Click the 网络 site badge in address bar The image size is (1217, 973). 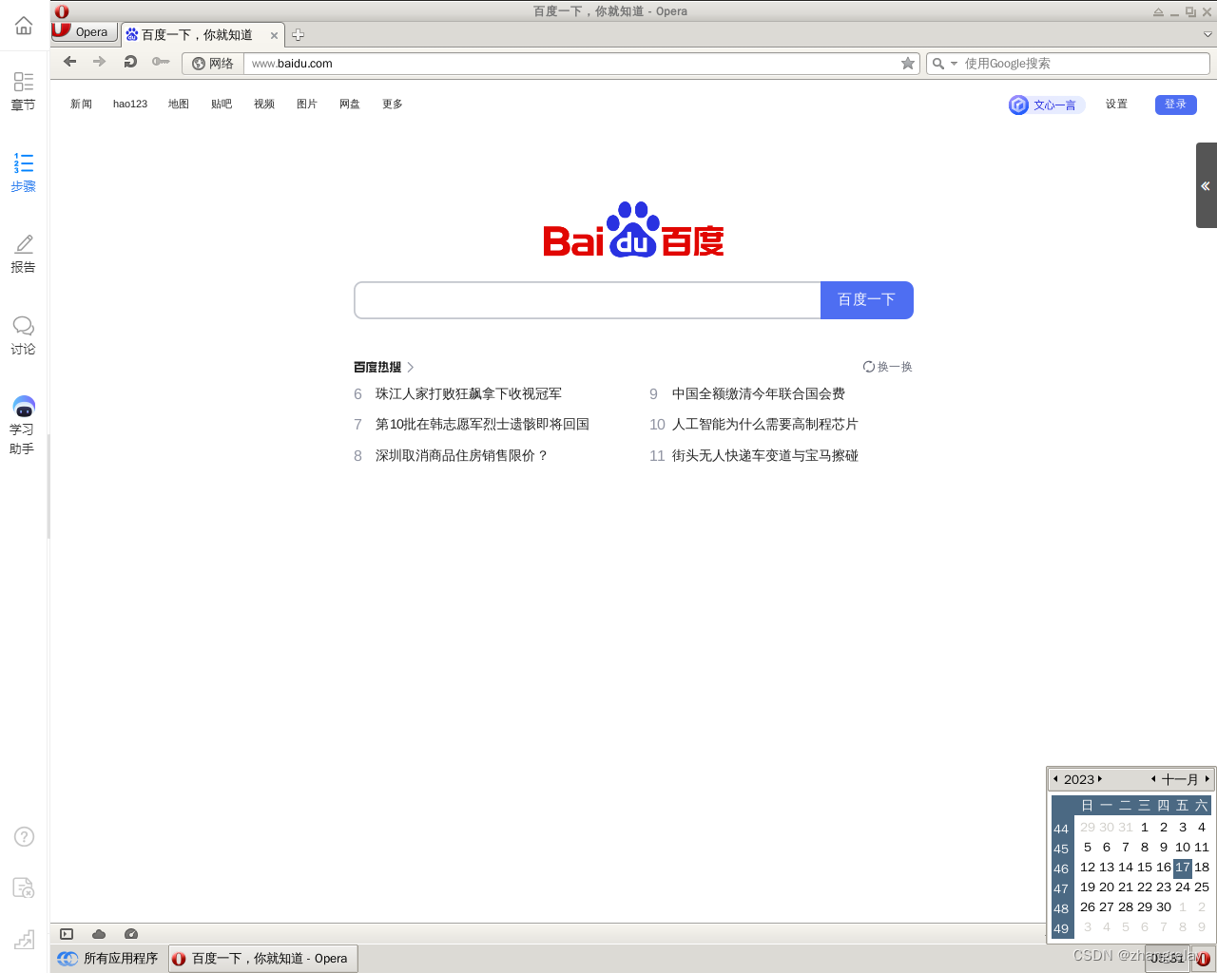213,64
